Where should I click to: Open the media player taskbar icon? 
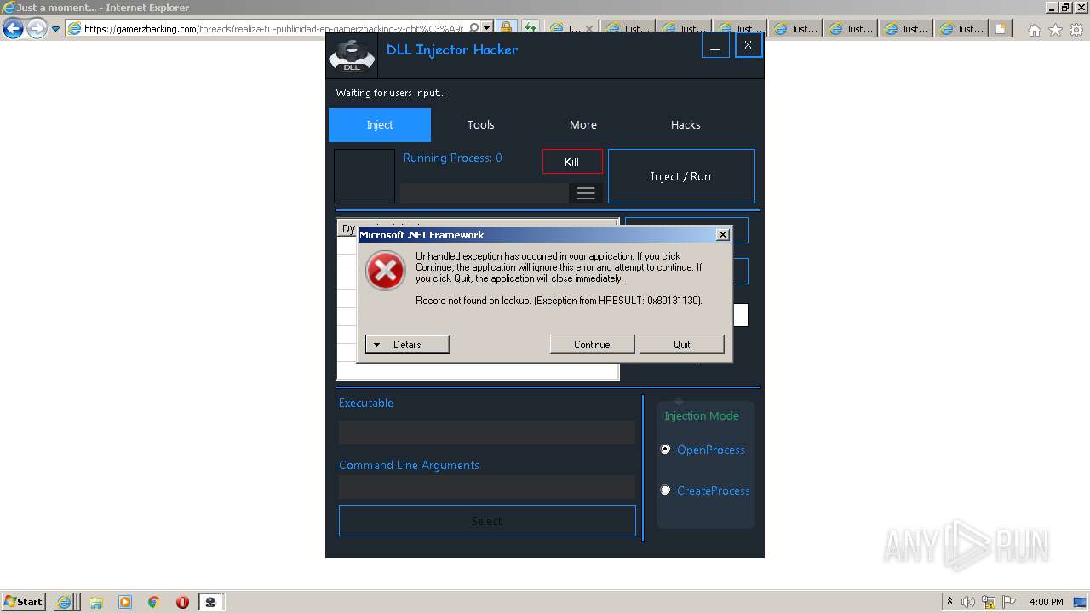(x=125, y=602)
